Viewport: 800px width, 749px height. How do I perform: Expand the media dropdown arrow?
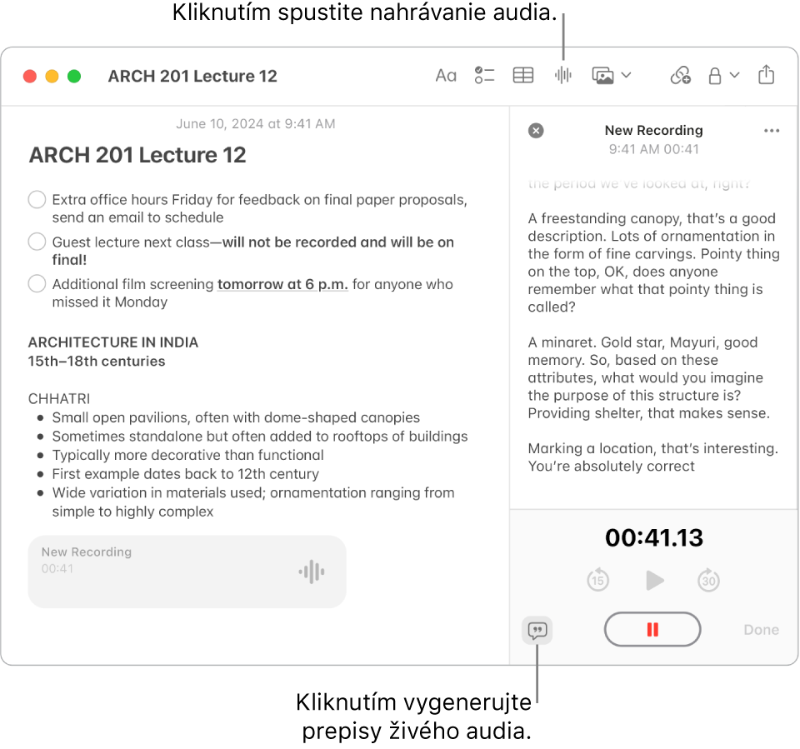pos(627,75)
